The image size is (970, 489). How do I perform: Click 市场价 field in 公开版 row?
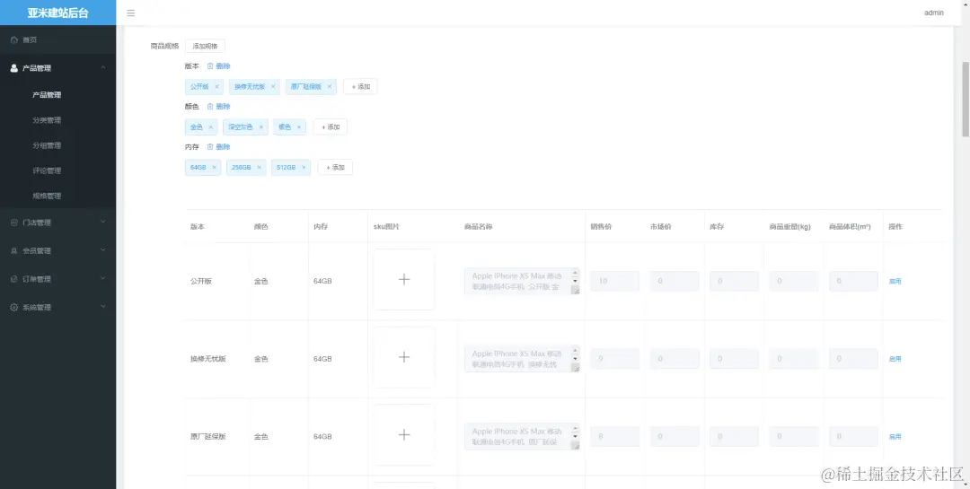coord(675,281)
